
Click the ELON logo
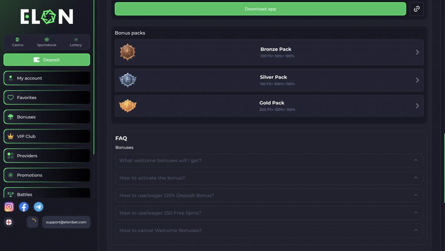[x=47, y=17]
